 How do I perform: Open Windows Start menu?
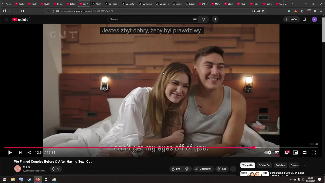click(4, 179)
